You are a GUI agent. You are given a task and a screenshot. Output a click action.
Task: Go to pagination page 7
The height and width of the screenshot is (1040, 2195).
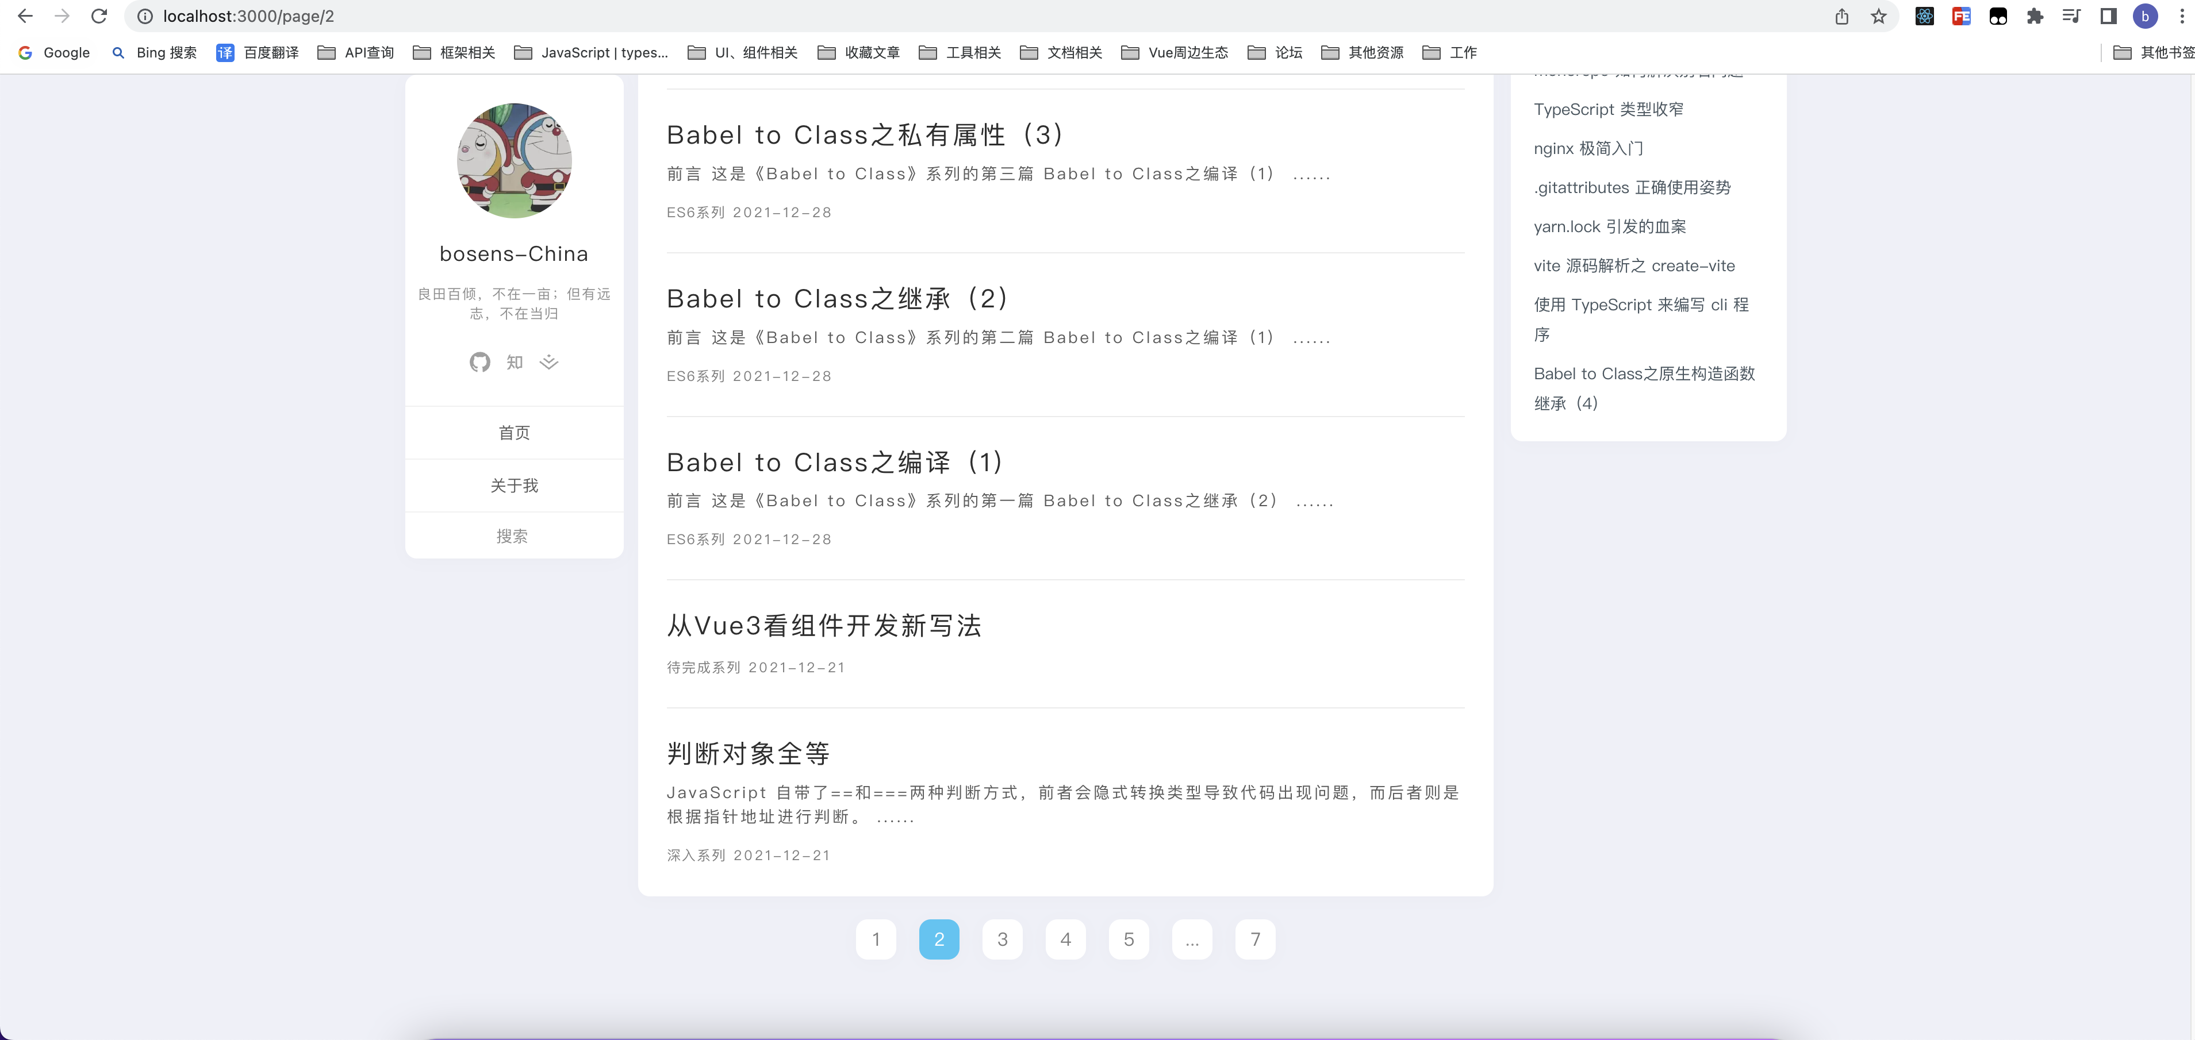point(1255,939)
